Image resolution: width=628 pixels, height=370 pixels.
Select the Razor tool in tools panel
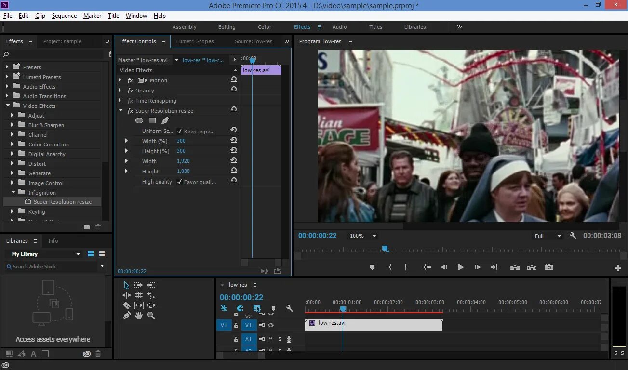(x=127, y=305)
